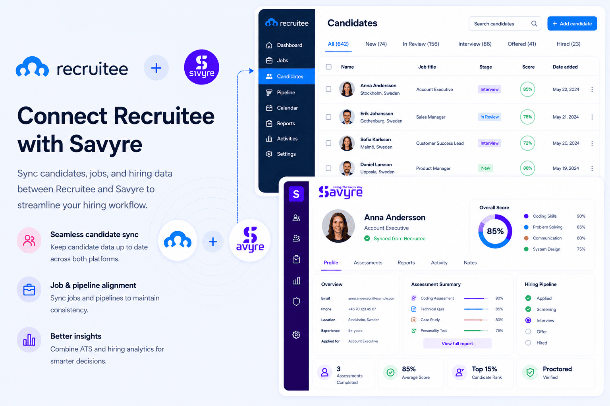This screenshot has width=610, height=406.
Task: Select the Offer radio in Hiring Pipeline
Action: [528, 331]
